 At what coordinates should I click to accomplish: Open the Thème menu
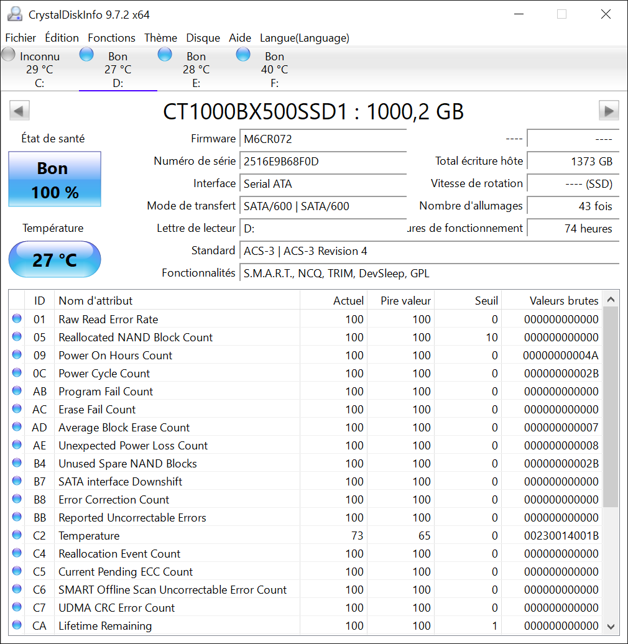[x=160, y=38]
